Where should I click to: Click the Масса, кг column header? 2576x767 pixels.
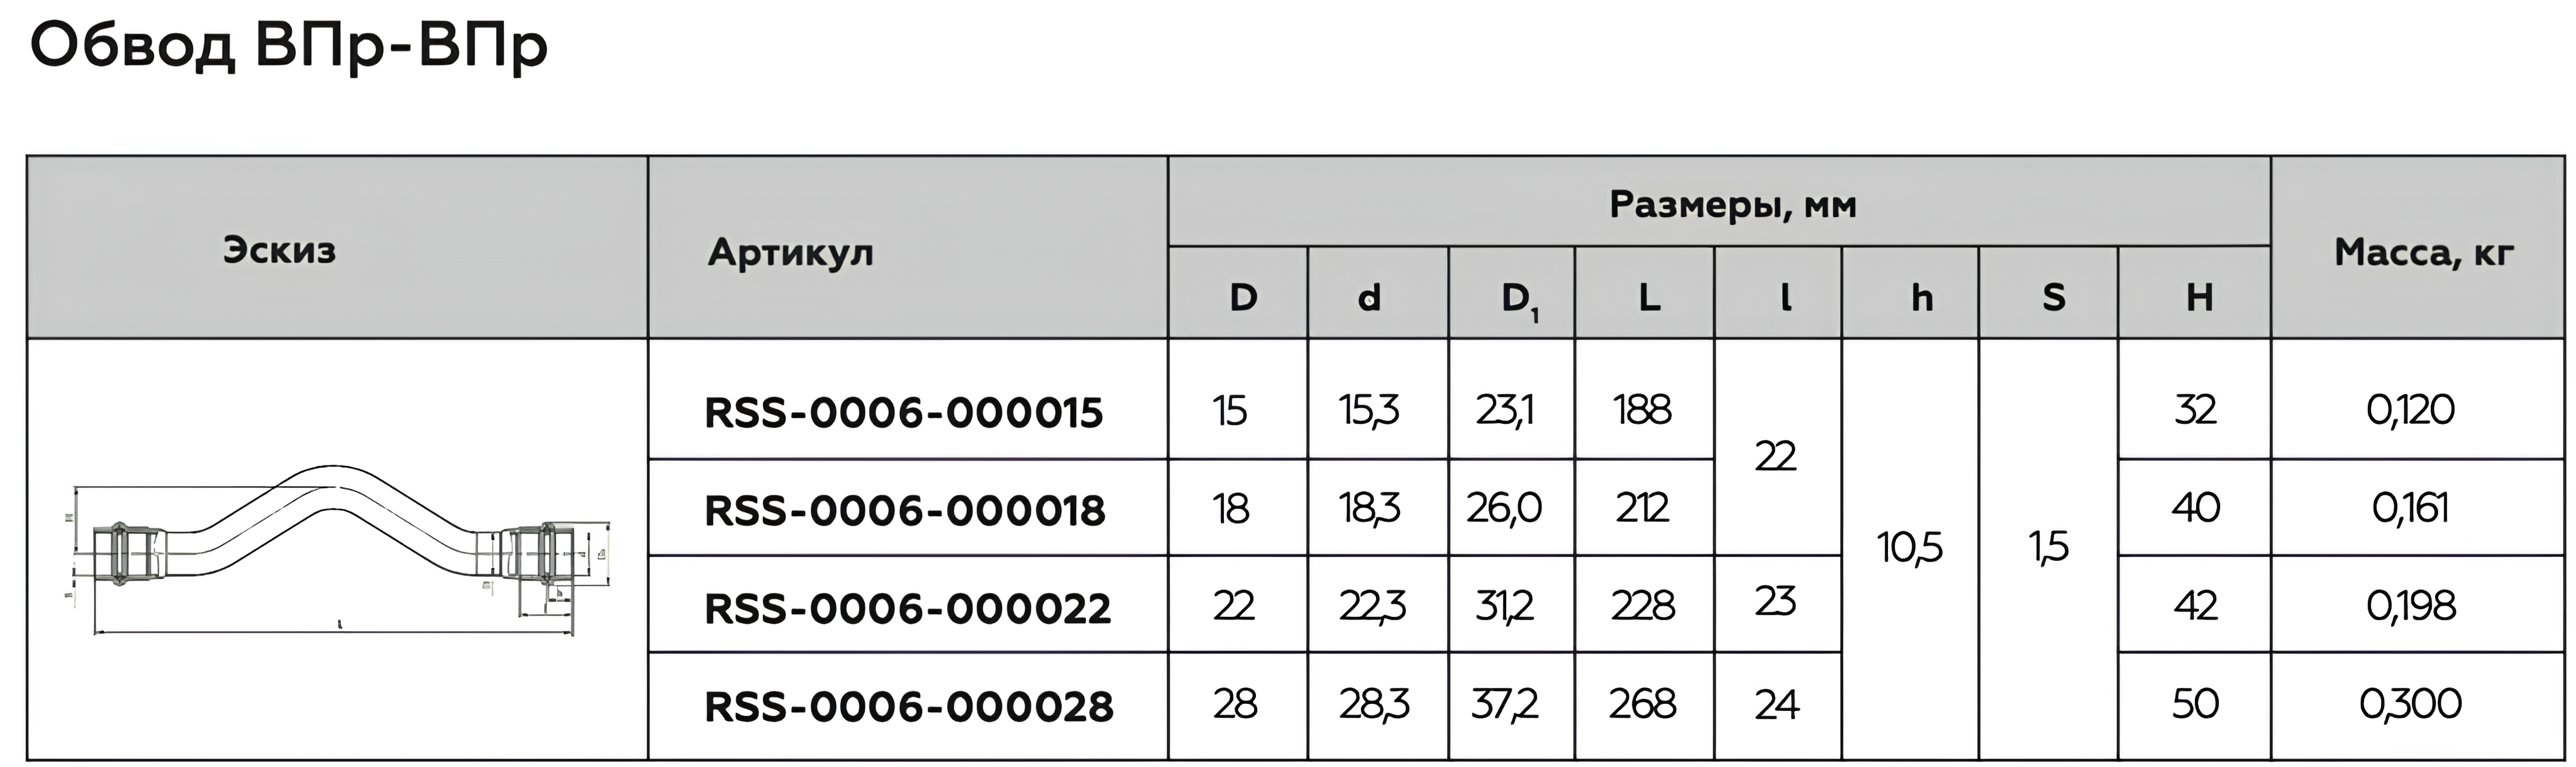click(x=2423, y=252)
